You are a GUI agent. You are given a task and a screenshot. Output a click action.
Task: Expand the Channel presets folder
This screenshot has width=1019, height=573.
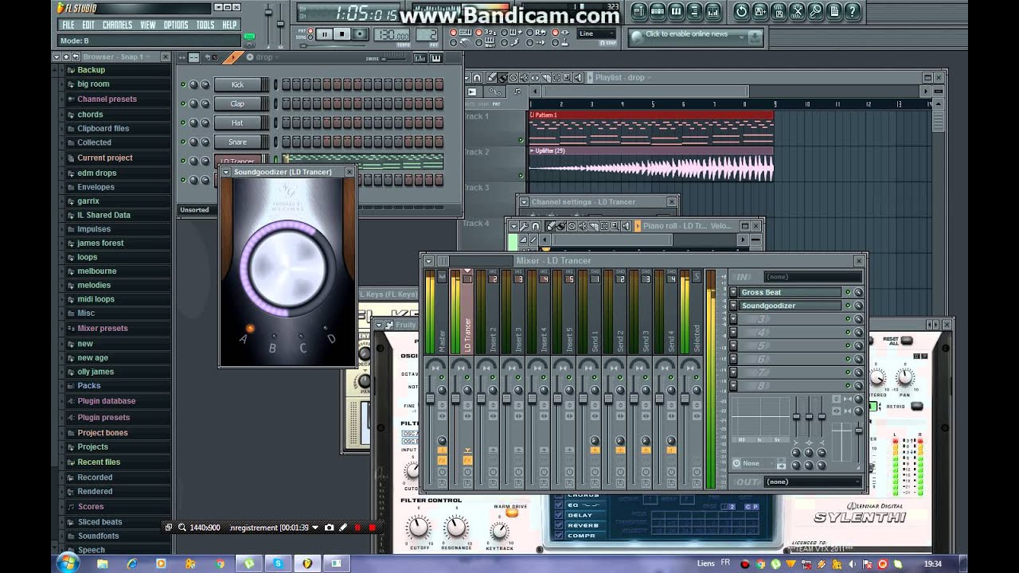coord(107,99)
